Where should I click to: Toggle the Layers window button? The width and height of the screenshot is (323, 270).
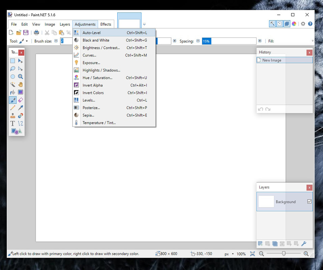287,24
